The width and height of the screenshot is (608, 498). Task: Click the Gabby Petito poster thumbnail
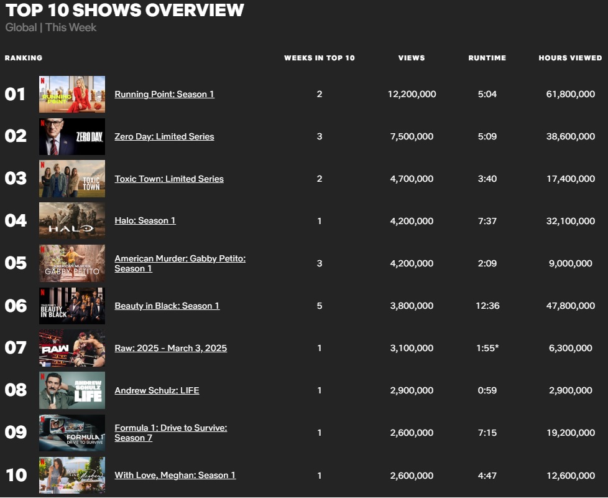point(72,263)
